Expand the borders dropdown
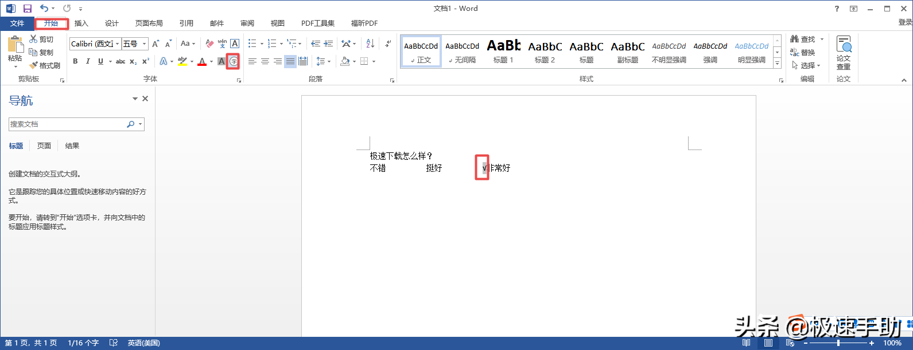Viewport: 913px width, 350px height. 374,61
